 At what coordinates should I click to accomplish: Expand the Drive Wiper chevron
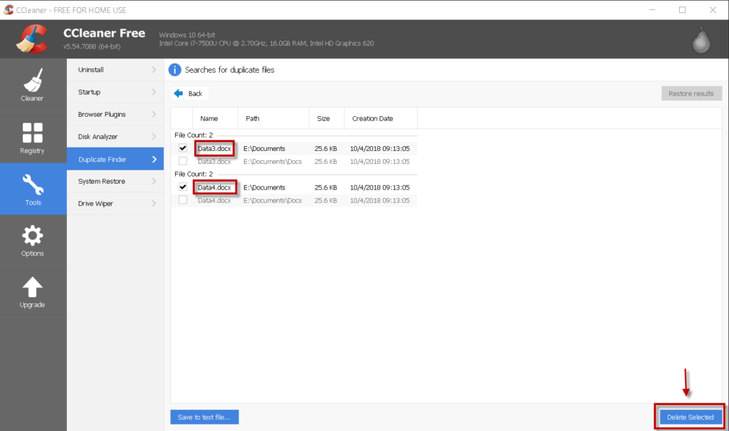click(154, 204)
